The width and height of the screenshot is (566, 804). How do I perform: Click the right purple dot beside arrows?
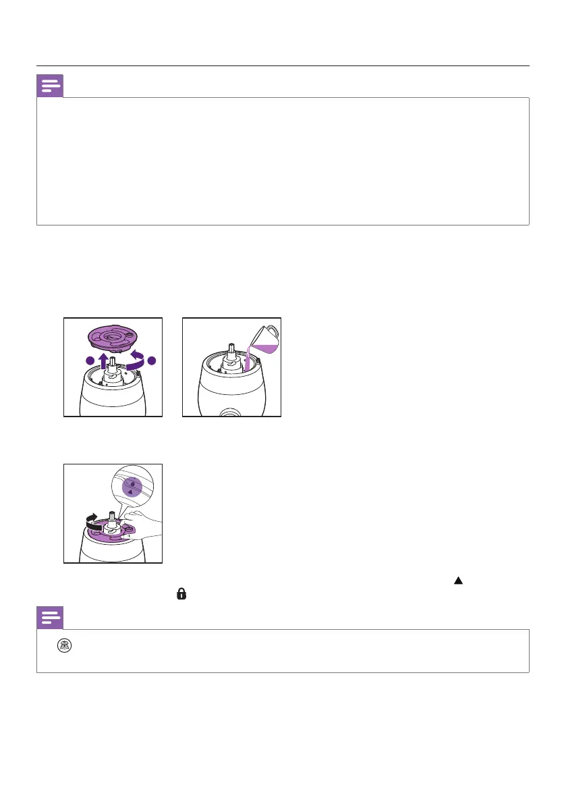[152, 360]
